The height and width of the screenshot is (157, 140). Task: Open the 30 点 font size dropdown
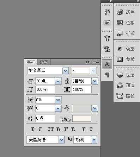point(58,81)
